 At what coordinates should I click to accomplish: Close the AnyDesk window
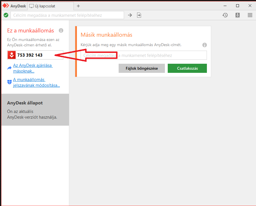250,6
